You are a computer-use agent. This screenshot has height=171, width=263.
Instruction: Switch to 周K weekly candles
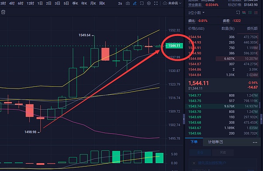click(102, 4)
